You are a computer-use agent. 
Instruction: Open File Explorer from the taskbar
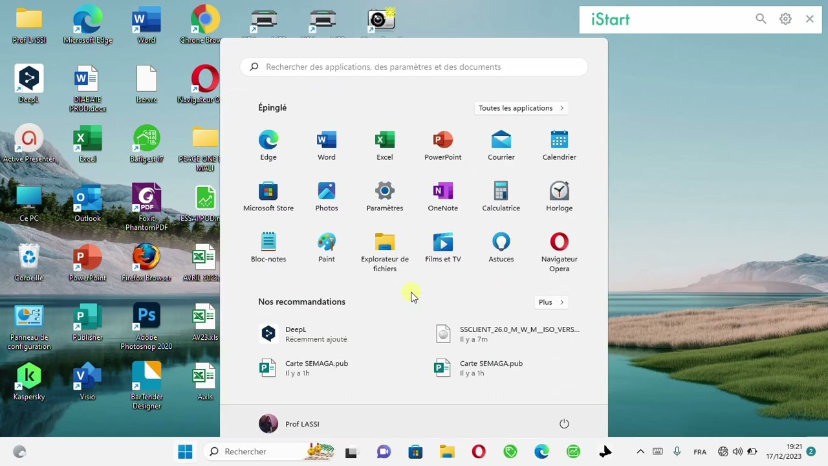pyautogui.click(x=447, y=452)
